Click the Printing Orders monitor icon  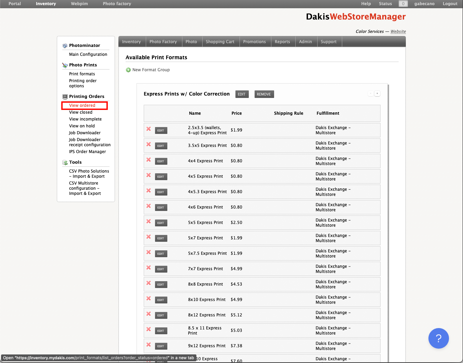[65, 97]
